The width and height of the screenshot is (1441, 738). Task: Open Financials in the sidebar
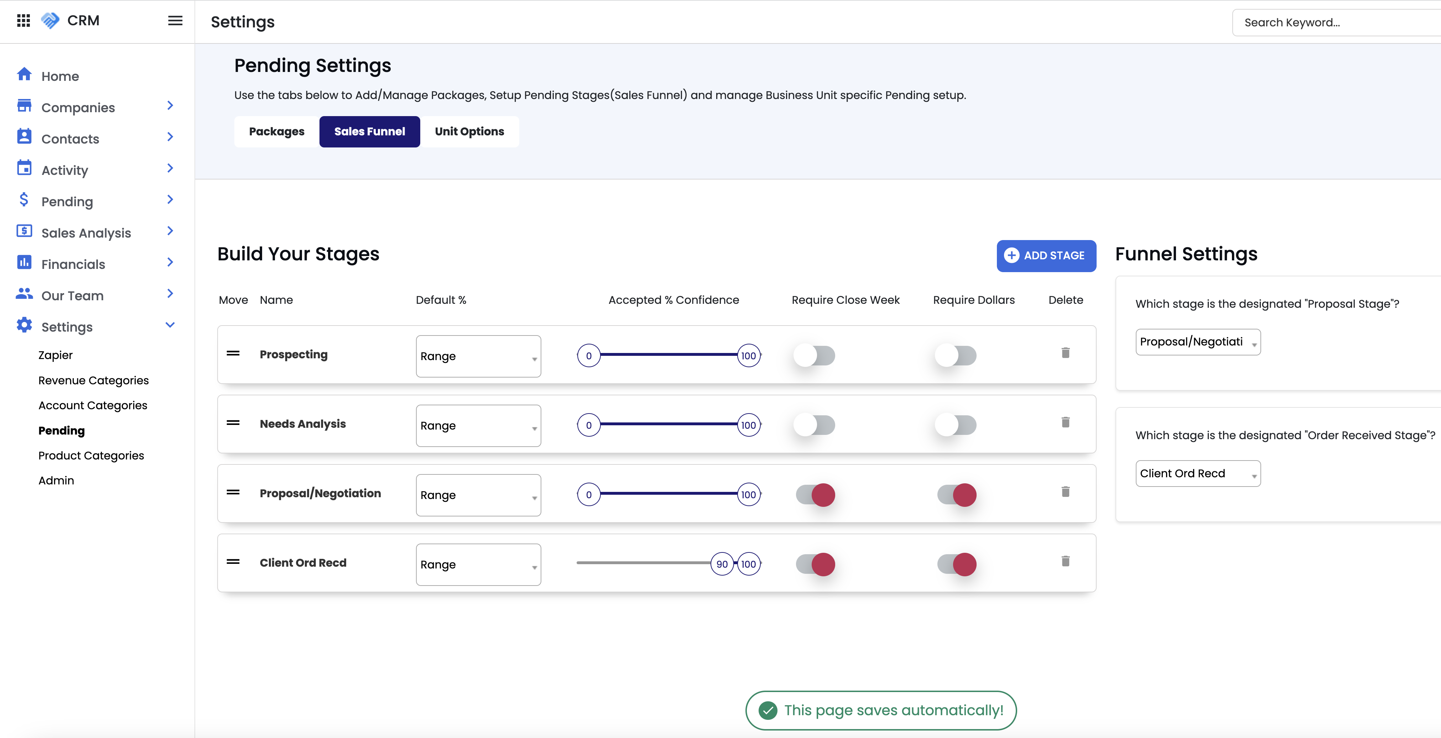(73, 264)
